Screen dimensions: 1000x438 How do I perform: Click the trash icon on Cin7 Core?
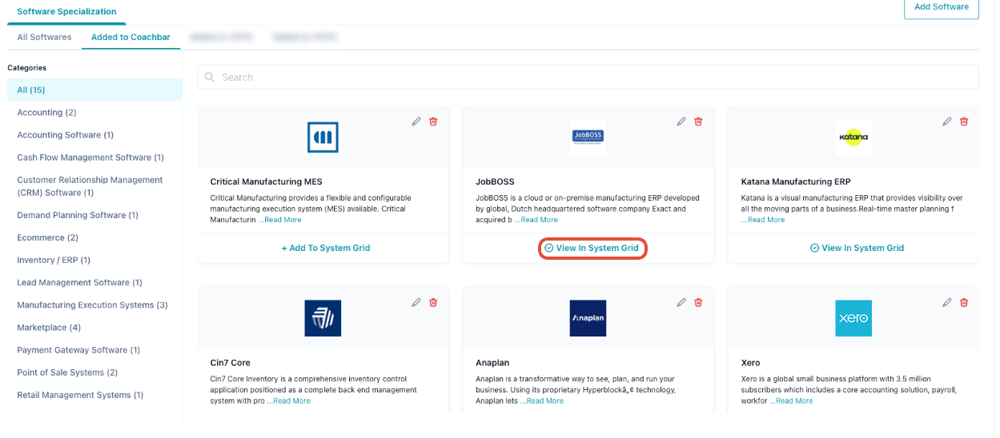coord(433,302)
